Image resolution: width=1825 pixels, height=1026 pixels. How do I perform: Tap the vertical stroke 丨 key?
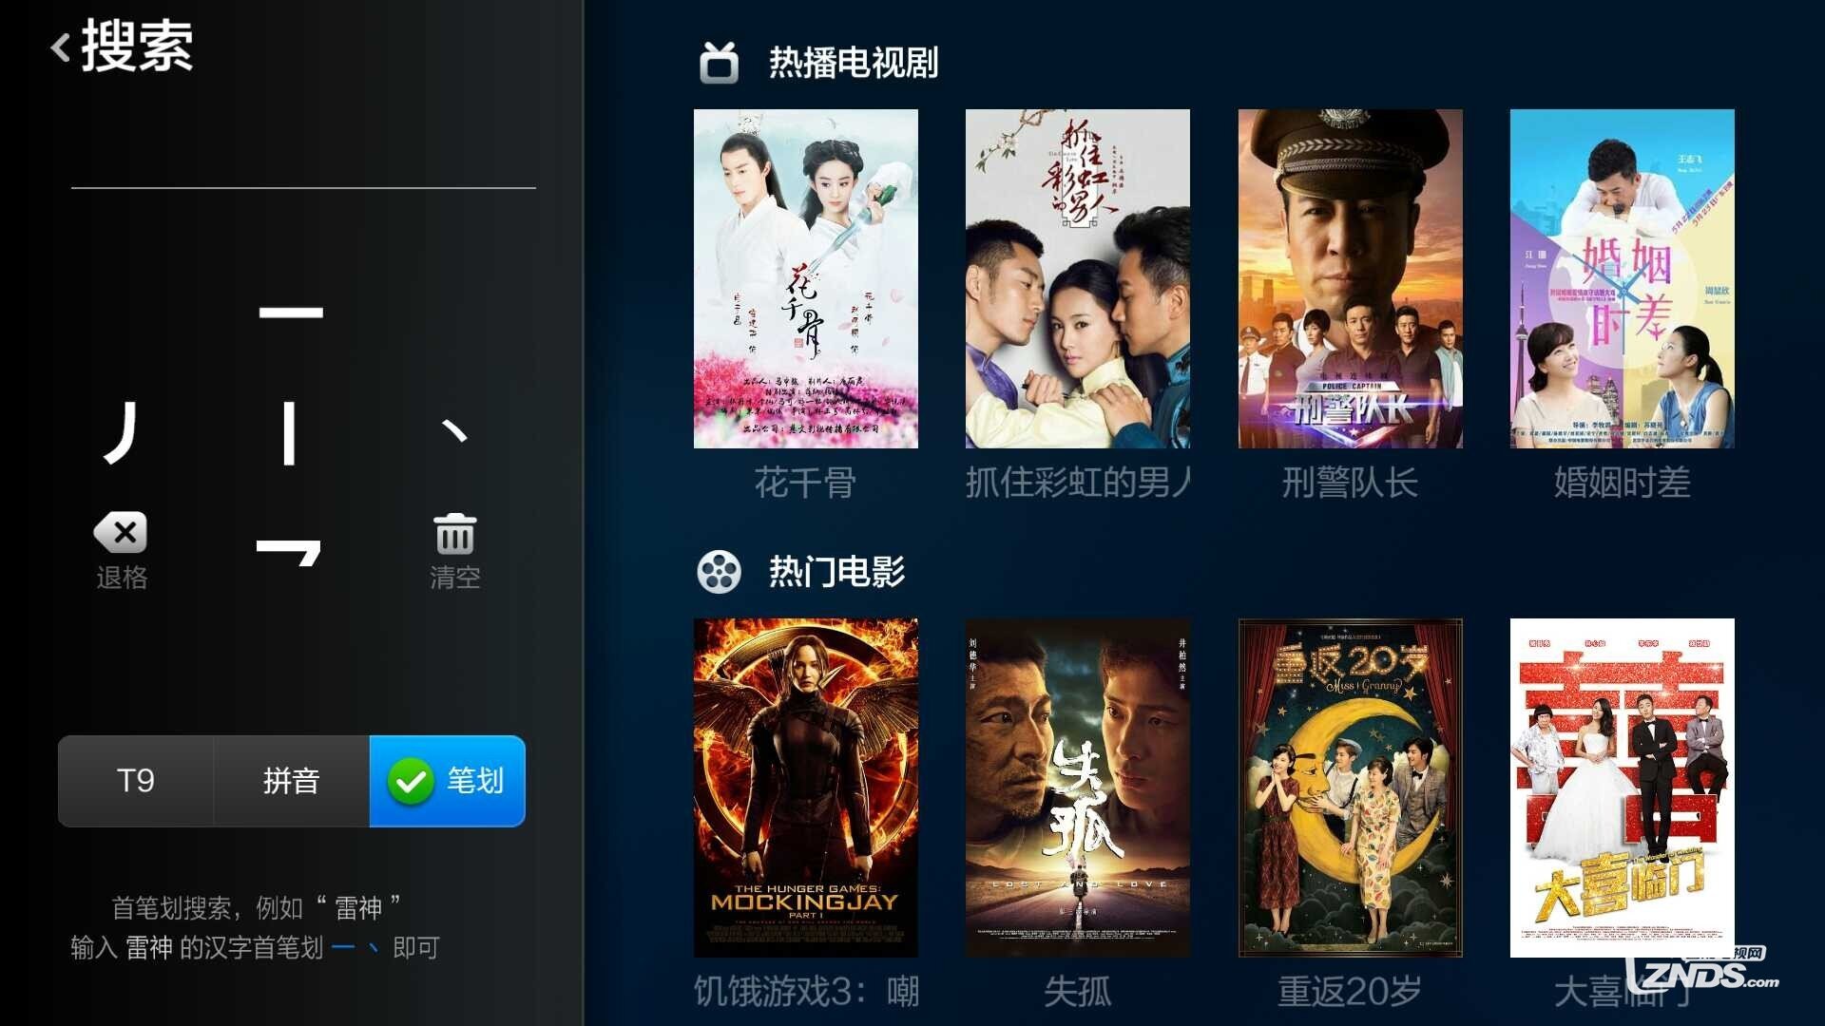tap(289, 433)
